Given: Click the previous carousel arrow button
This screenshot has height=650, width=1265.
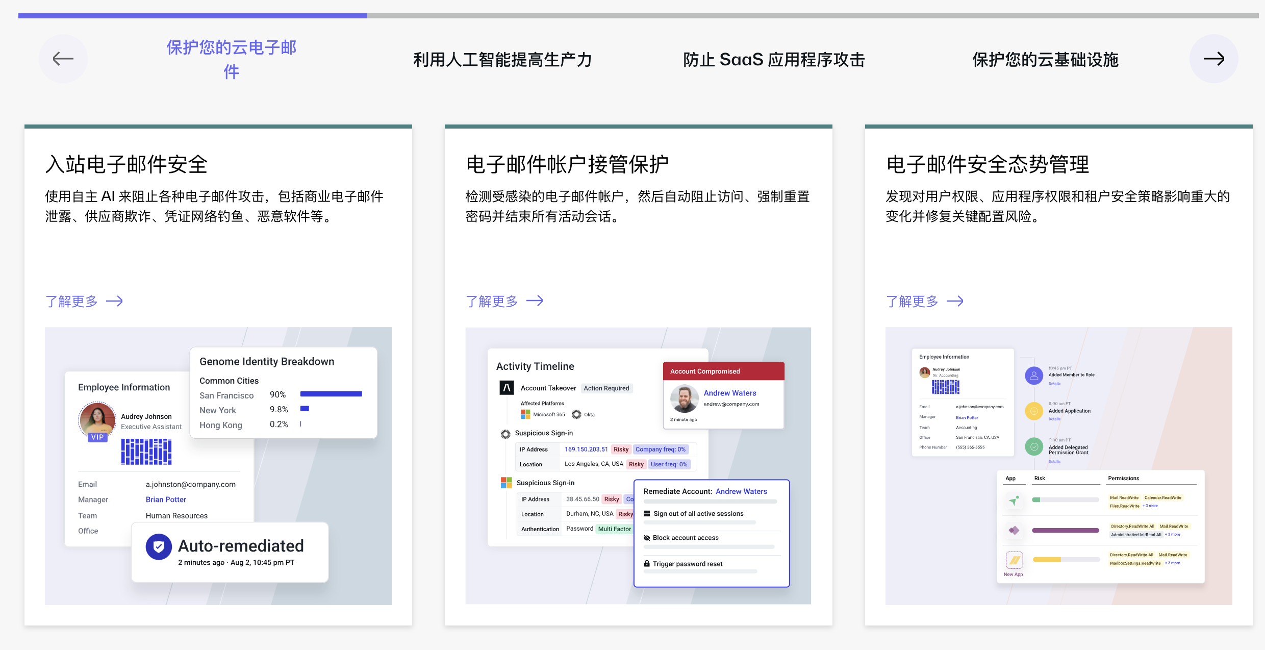Looking at the screenshot, I should coord(63,59).
